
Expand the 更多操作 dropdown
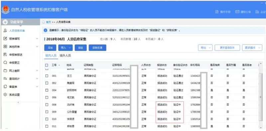(x=252, y=48)
